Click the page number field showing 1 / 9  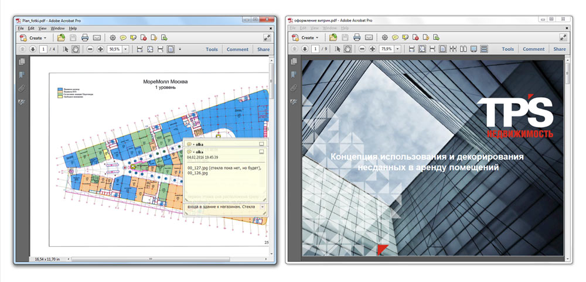315,49
